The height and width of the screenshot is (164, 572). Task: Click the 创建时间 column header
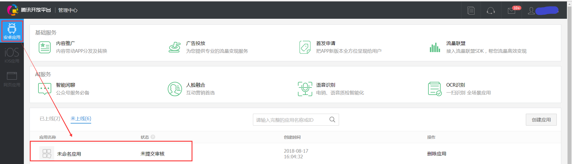292,137
